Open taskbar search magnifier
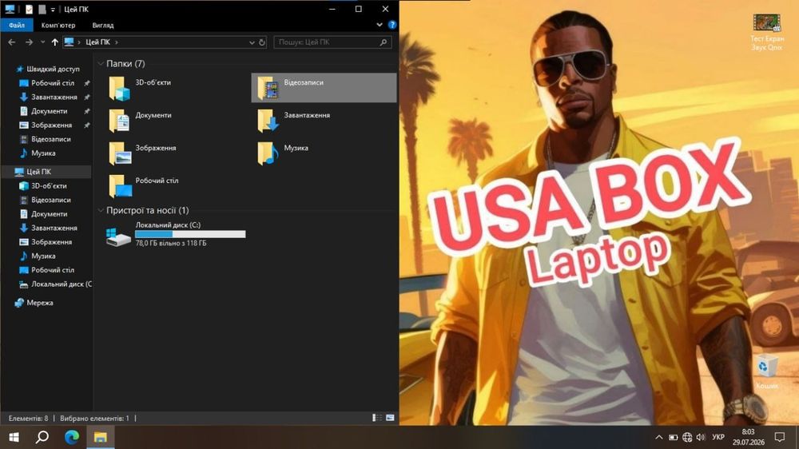Viewport: 799px width, 449px height. point(42,437)
